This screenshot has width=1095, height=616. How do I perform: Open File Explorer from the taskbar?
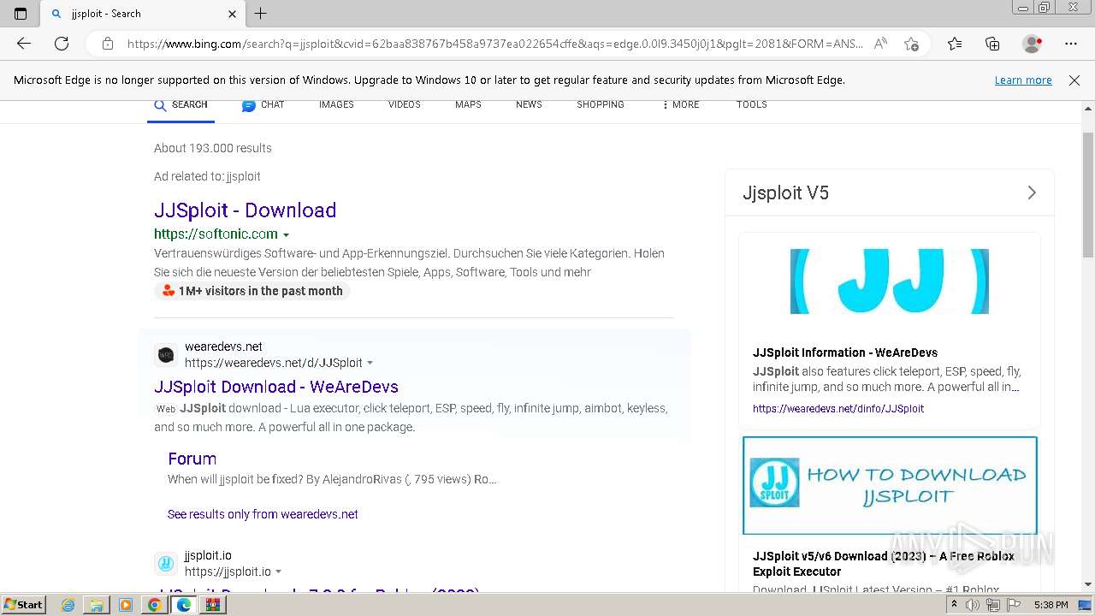(97, 605)
